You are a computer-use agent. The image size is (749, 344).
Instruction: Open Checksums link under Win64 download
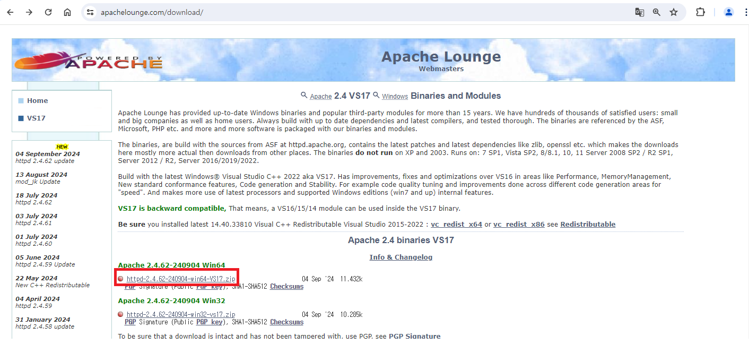287,287
